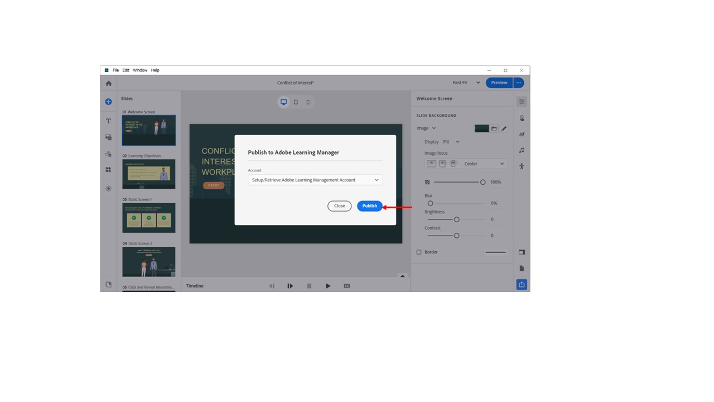The height and width of the screenshot is (402, 714).
Task: Click the pencil edit background image icon
Action: (x=504, y=128)
